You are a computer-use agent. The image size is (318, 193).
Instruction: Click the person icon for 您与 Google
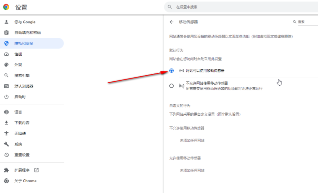6,22
